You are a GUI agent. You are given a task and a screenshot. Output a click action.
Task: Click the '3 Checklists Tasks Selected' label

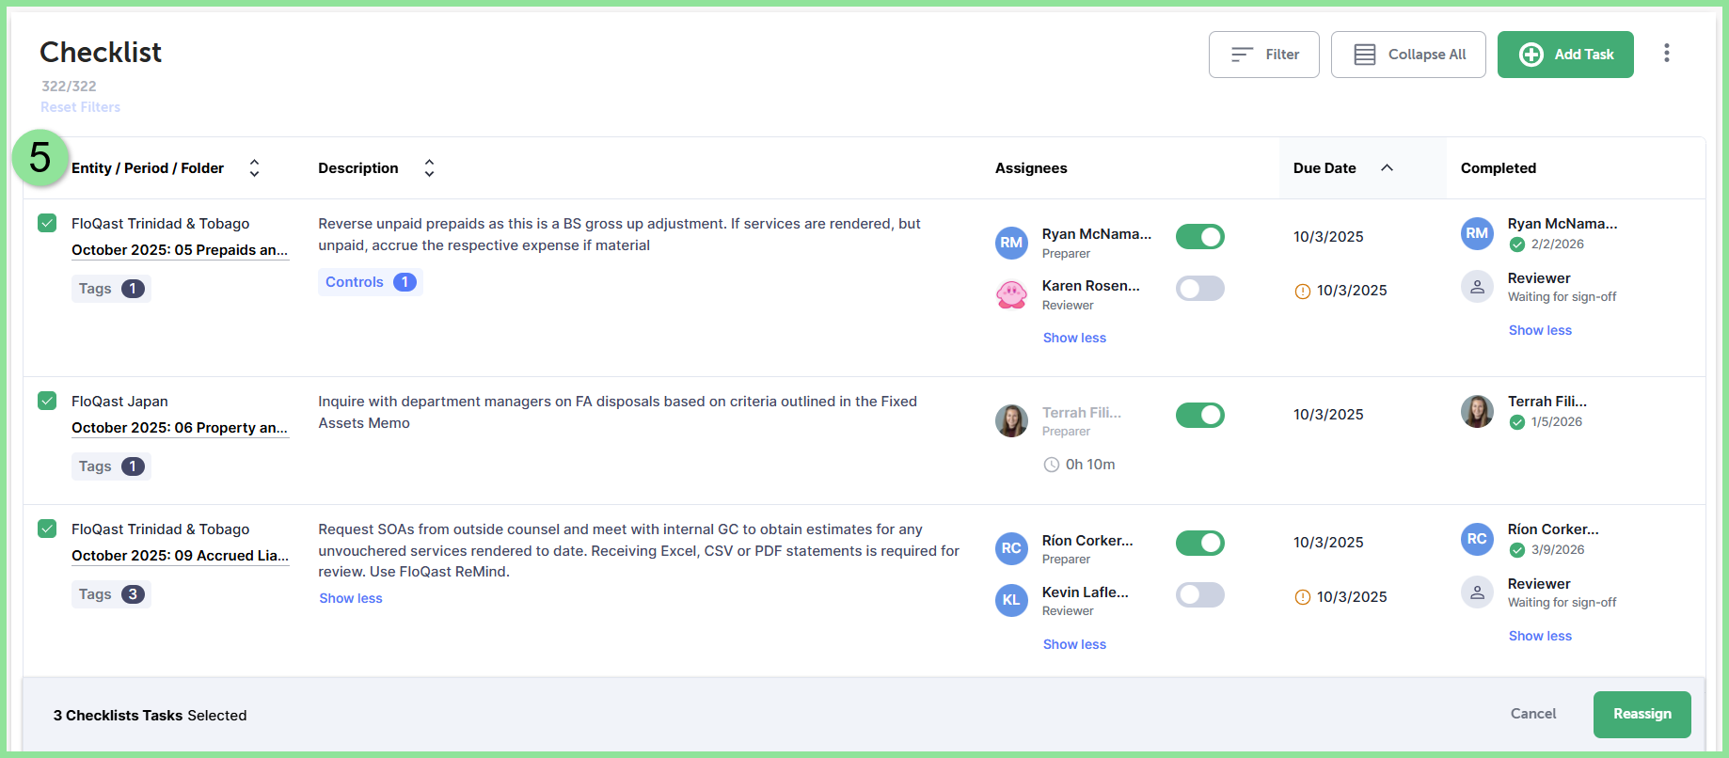(150, 716)
